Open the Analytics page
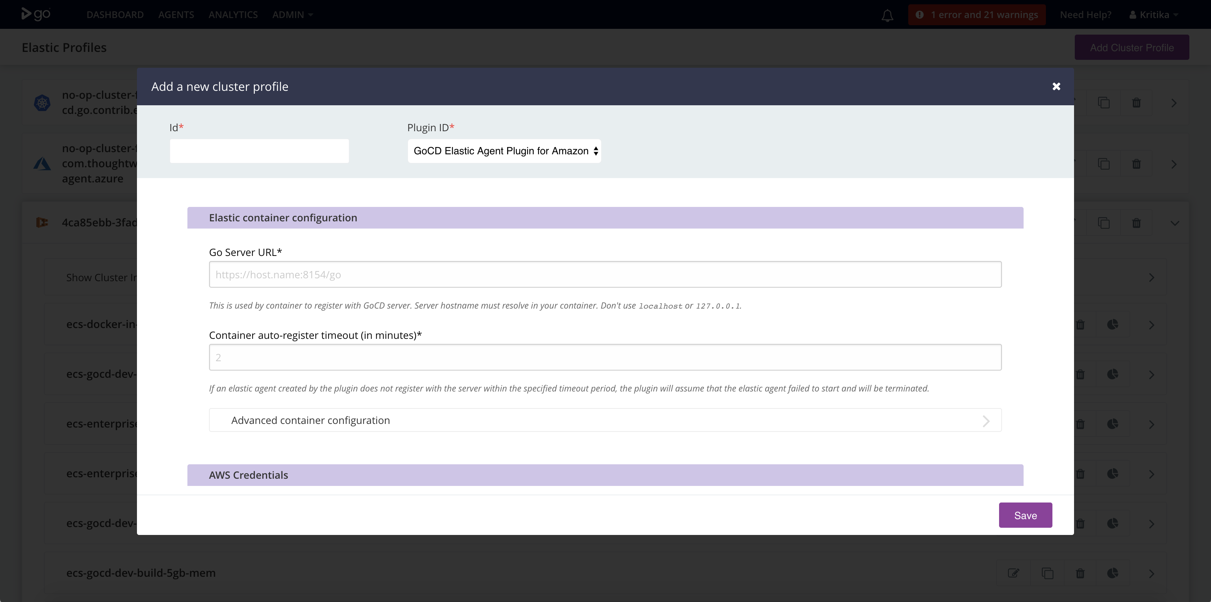1211x602 pixels. point(233,14)
